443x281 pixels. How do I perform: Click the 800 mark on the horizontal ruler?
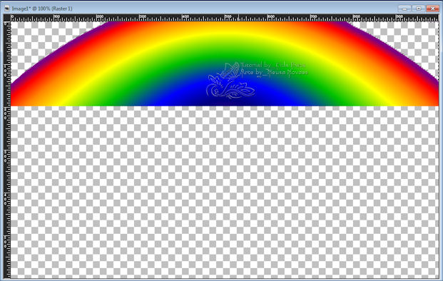(x=356, y=17)
